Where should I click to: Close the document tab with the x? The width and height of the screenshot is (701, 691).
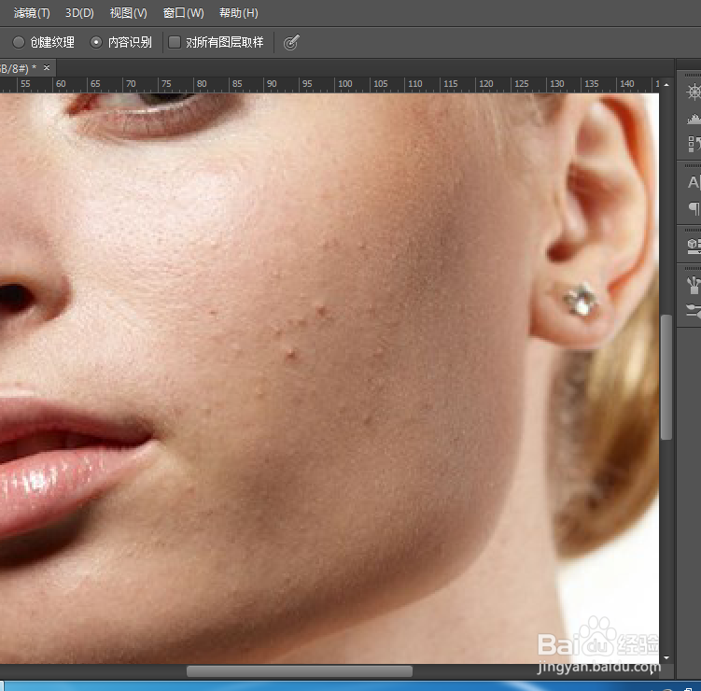[x=47, y=67]
